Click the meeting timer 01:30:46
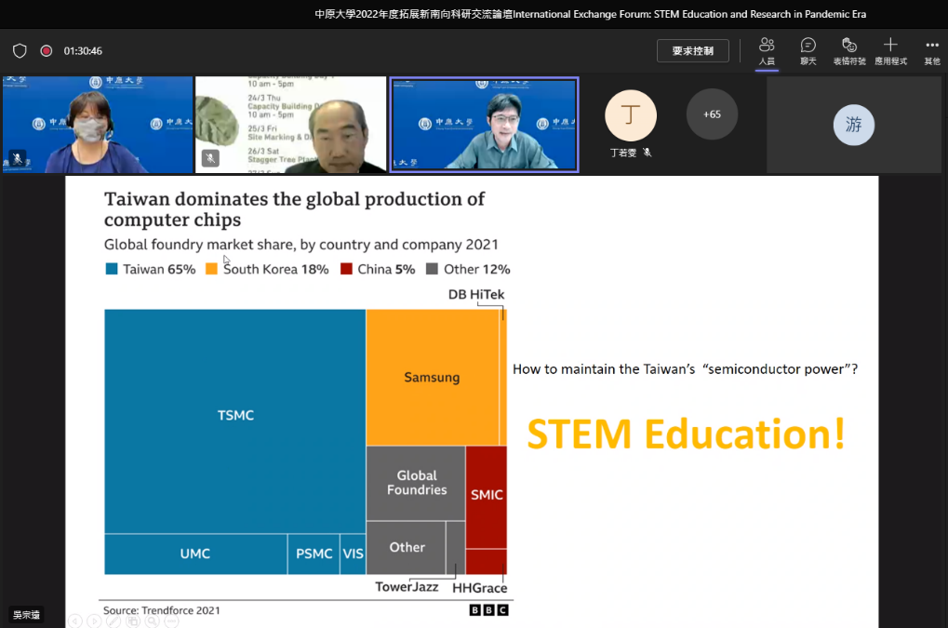Screen dimensions: 948x628 click(83, 51)
